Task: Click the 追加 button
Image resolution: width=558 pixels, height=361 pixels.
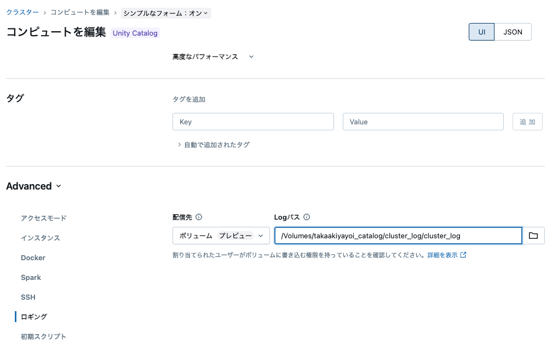Action: click(x=527, y=122)
